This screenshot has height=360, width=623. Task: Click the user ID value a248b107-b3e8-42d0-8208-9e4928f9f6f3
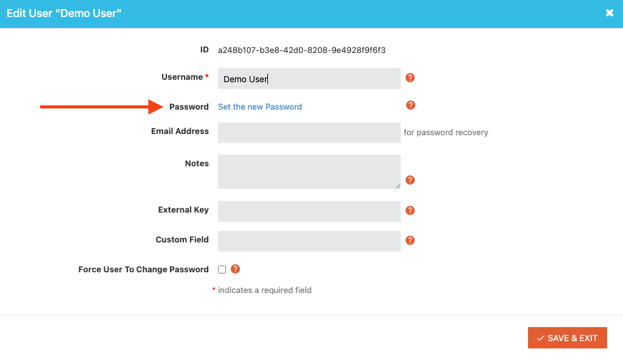(301, 50)
